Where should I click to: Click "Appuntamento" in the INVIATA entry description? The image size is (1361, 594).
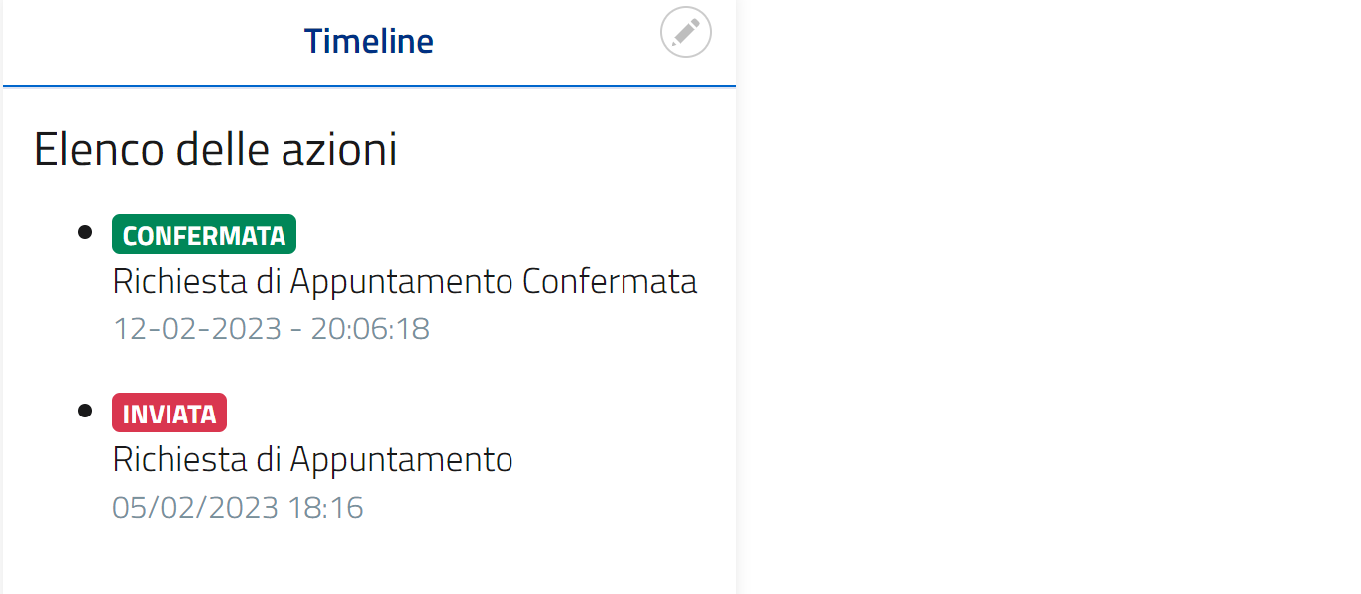[x=401, y=460]
